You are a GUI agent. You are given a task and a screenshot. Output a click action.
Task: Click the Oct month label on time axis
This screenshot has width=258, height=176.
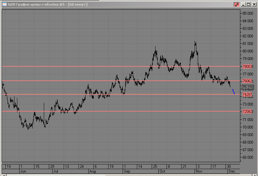point(162,171)
